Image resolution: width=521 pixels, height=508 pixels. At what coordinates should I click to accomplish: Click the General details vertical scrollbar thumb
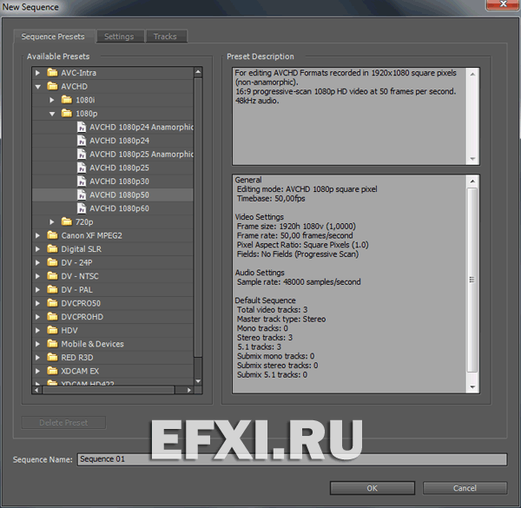(472, 280)
